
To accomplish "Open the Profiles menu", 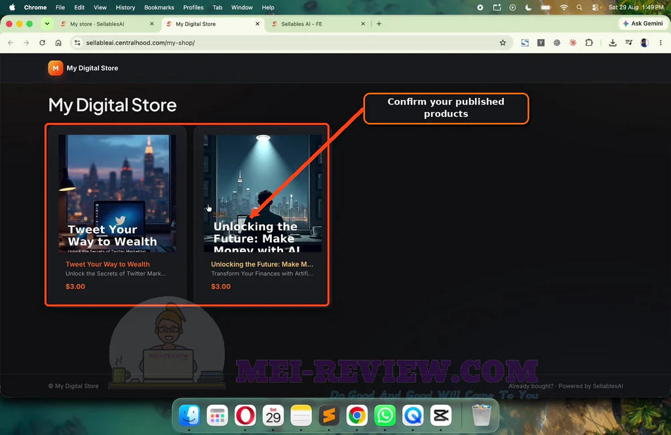I will (193, 7).
